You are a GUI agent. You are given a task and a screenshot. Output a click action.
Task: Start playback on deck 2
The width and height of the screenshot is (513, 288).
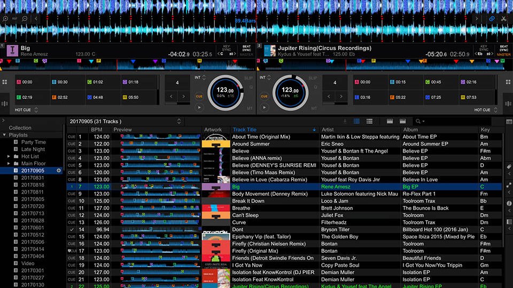265,107
